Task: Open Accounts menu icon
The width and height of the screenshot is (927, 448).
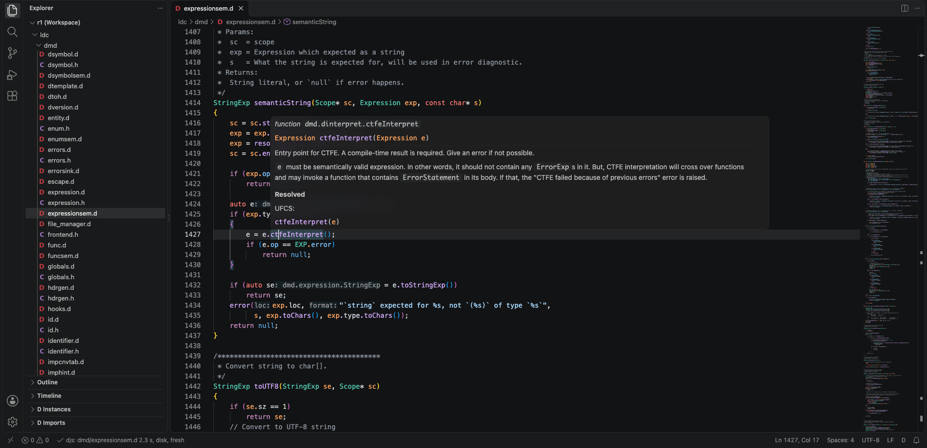Action: pyautogui.click(x=13, y=401)
